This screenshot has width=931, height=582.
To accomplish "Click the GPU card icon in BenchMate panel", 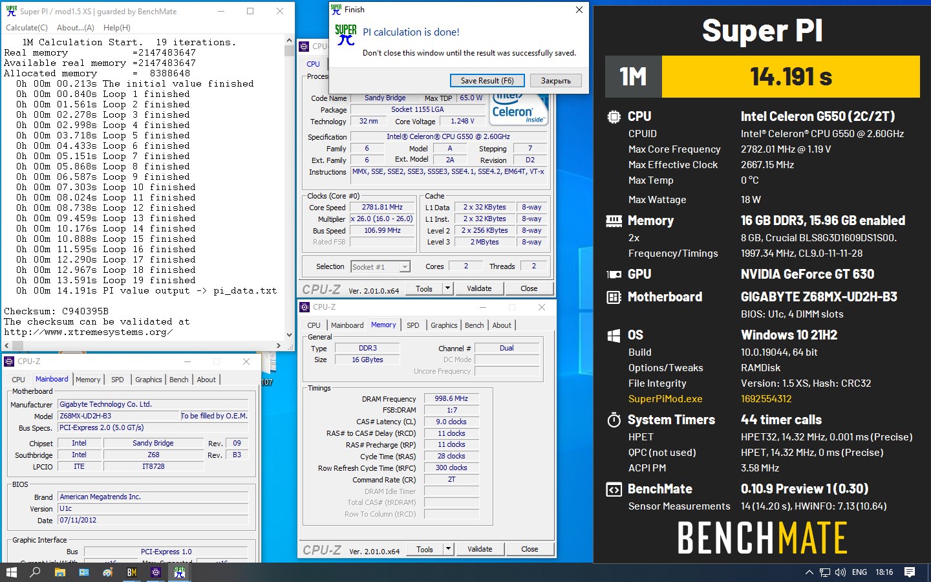I will pyautogui.click(x=614, y=274).
